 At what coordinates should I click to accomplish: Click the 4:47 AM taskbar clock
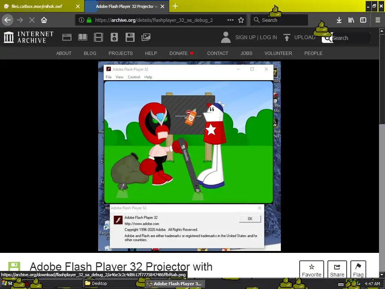click(x=372, y=284)
